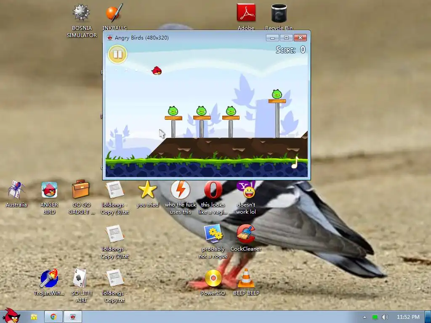The width and height of the screenshot is (431, 323).
Task: Select the Australia spider icon
Action: [16, 194]
